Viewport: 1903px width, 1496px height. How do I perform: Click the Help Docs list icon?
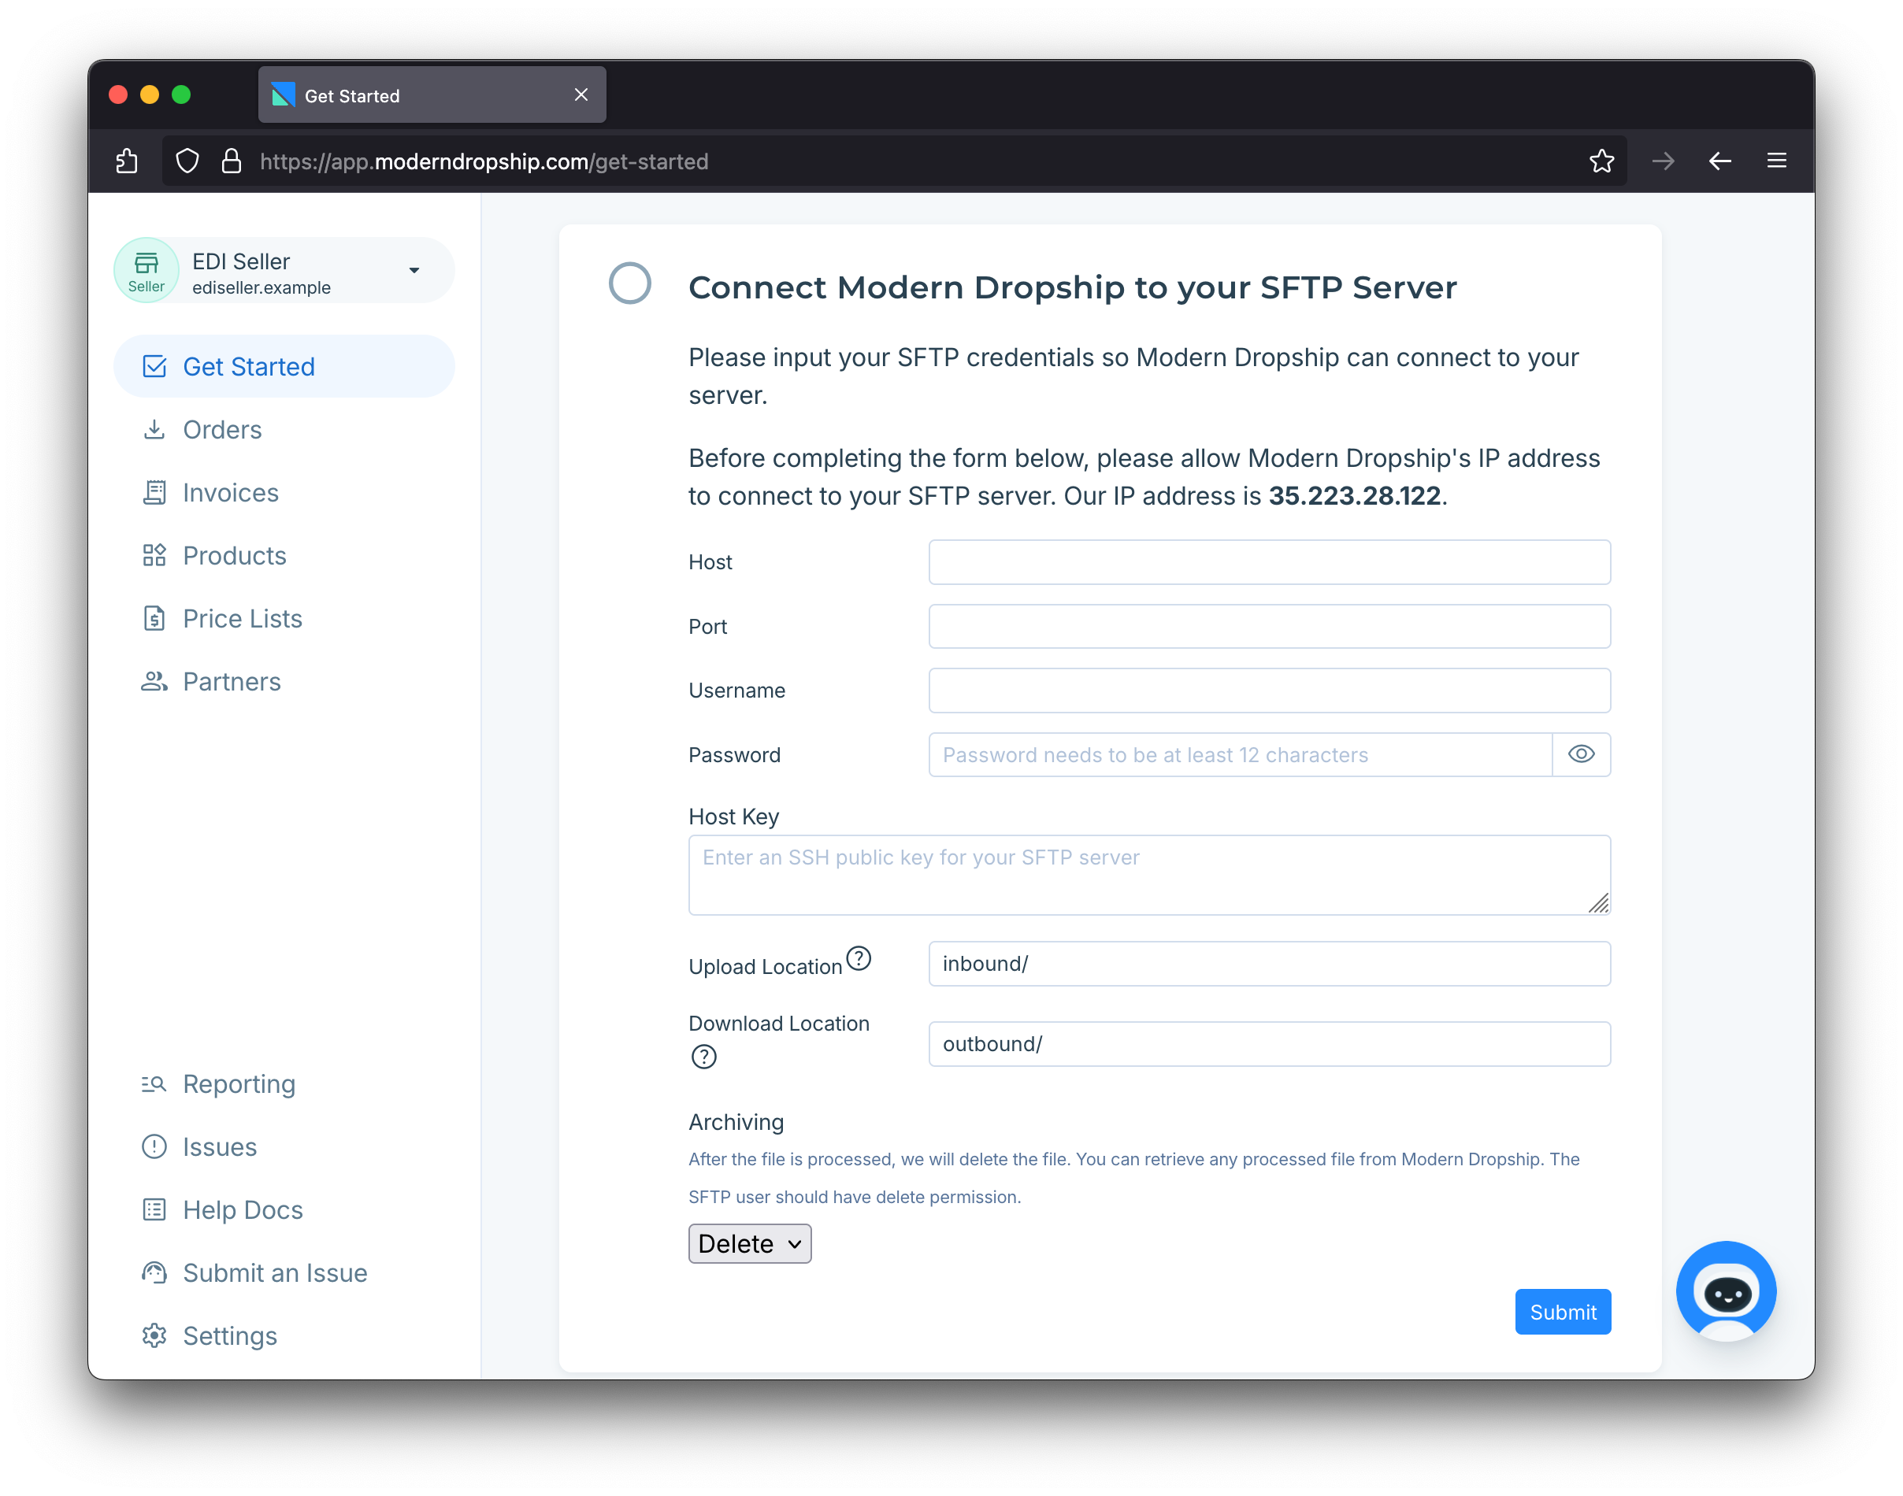(x=154, y=1210)
